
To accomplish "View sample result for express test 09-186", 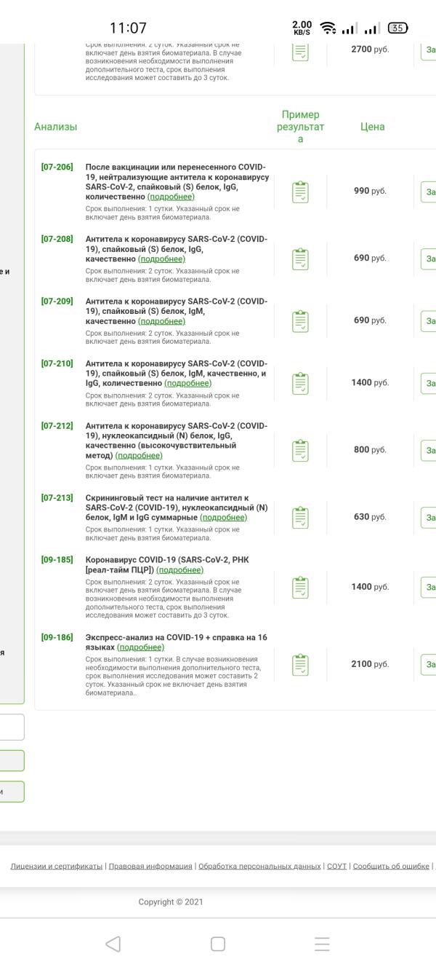I will pyautogui.click(x=301, y=665).
